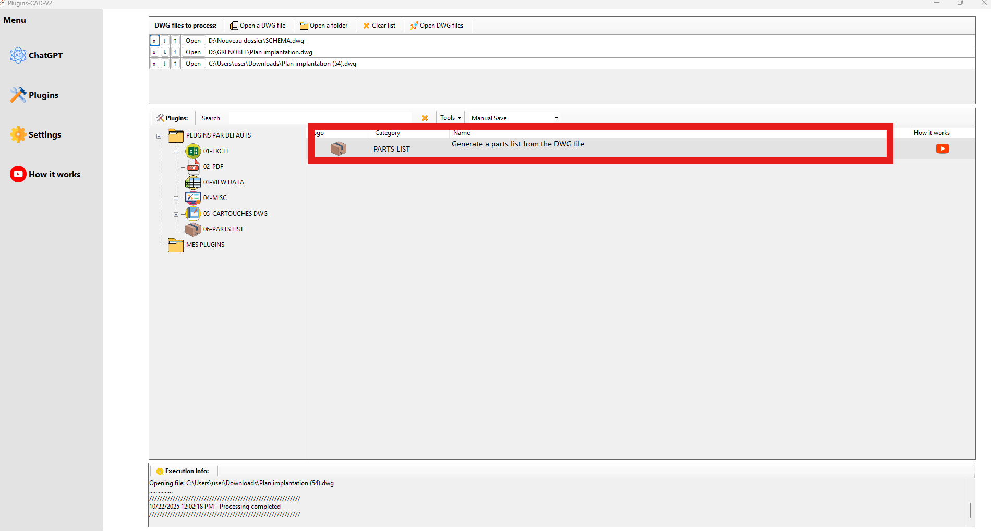
Task: Click the How it works YouTube icon in sidebar
Action: 18,174
